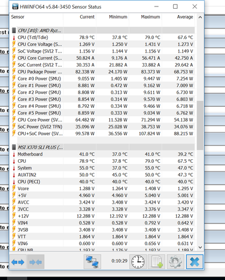
Task: Click the 107.824 W maximum value
Action: [x=149, y=134]
